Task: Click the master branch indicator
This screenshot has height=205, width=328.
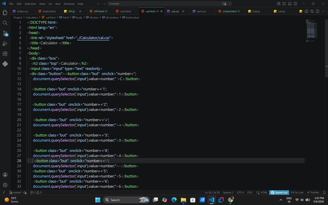Action: (x=16, y=192)
